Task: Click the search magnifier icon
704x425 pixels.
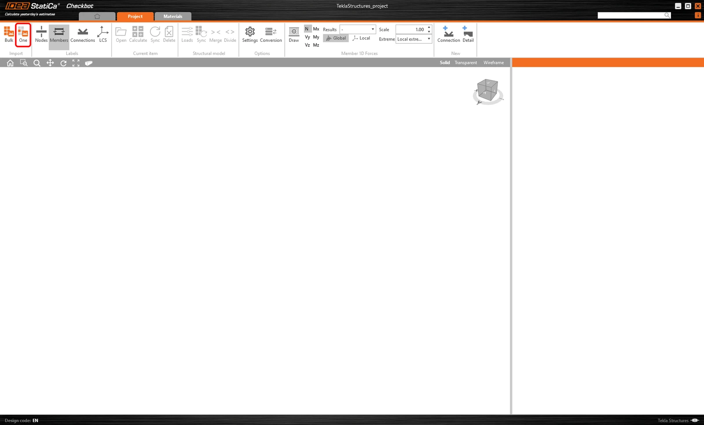Action: [667, 15]
